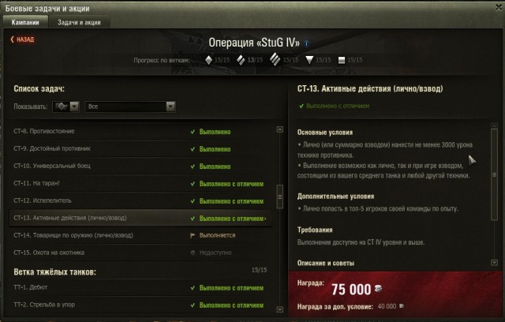The height and width of the screenshot is (322, 505).
Task: Click the Требования heading
Action: (x=315, y=230)
